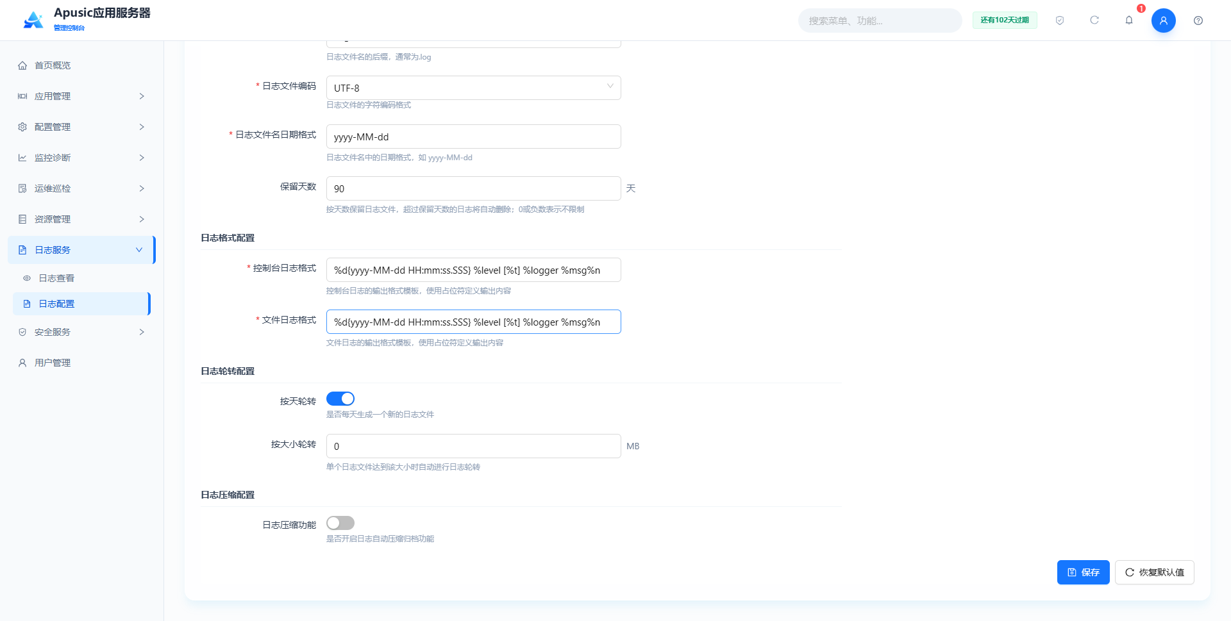The width and height of the screenshot is (1231, 621).
Task: Click the chart icon for 监控诊断
Action: coord(22,158)
